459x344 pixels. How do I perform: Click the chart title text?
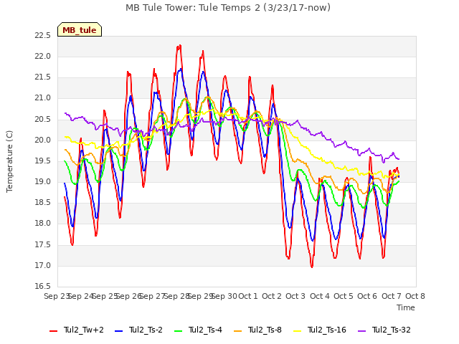click(228, 8)
